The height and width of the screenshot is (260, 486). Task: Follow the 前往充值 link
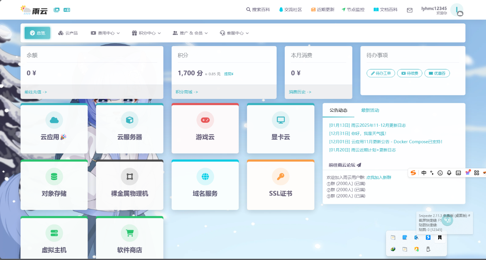click(36, 92)
